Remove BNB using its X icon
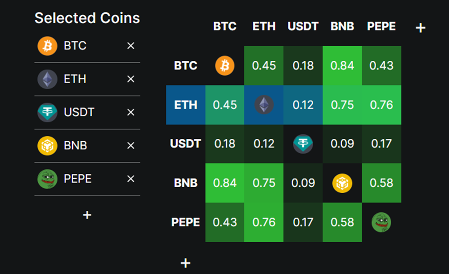This screenshot has height=274, width=449. pos(131,145)
